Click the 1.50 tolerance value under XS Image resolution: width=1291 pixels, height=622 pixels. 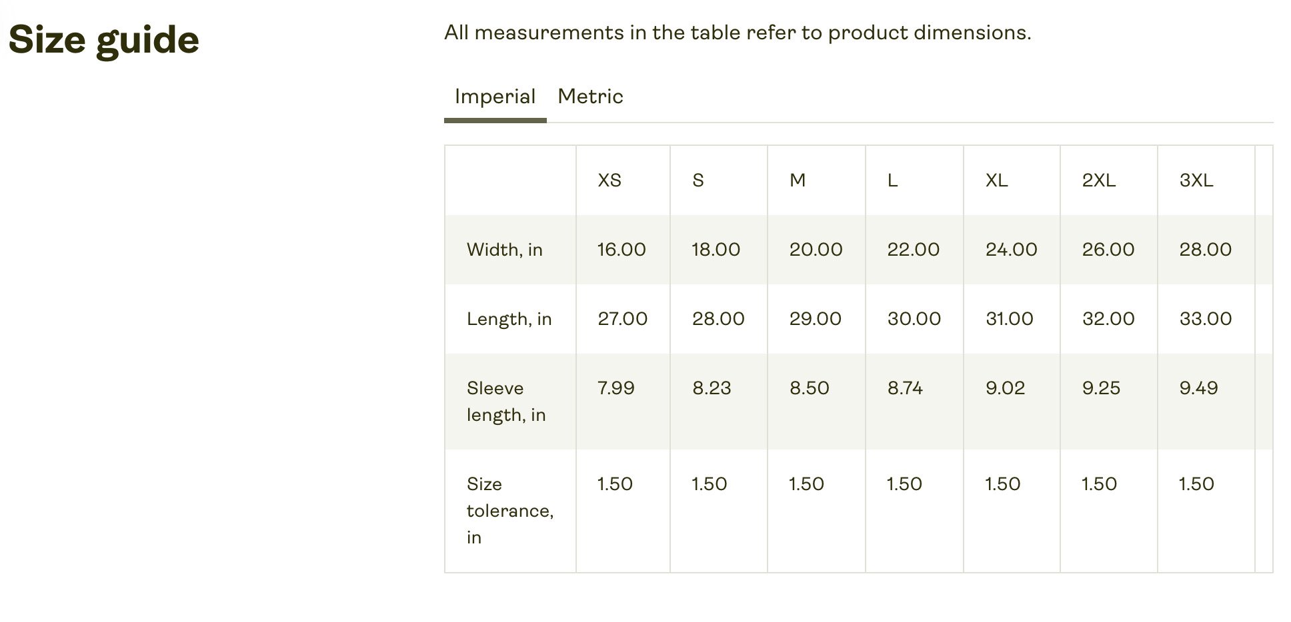[615, 484]
